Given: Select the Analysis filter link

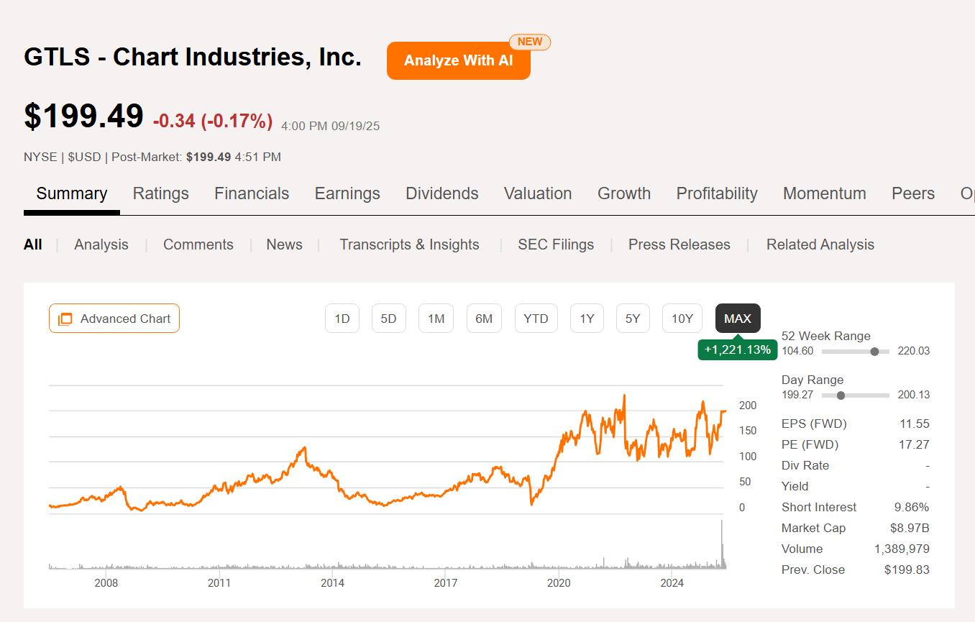Looking at the screenshot, I should tap(101, 244).
